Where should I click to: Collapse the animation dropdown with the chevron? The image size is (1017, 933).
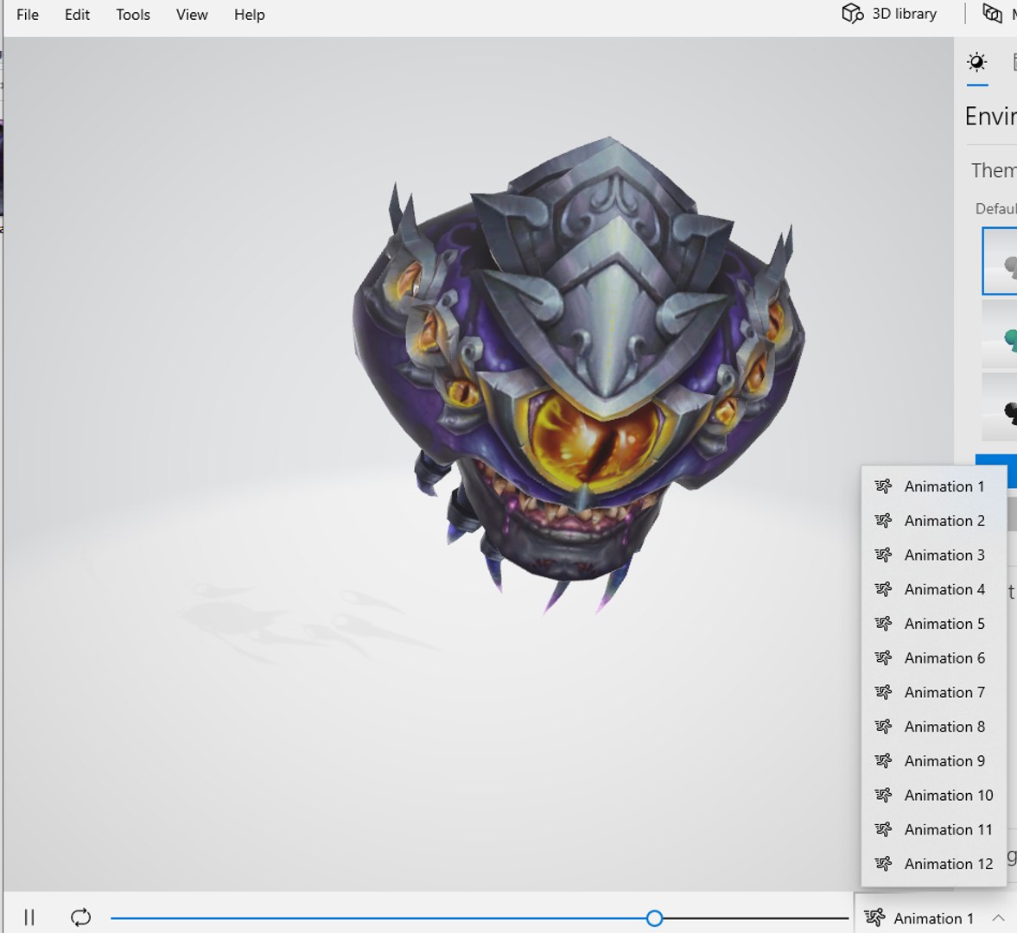pyautogui.click(x=998, y=918)
